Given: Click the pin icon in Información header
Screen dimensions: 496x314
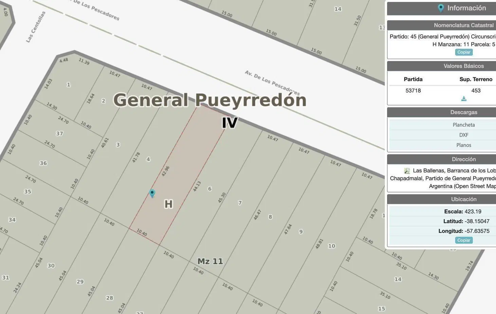Looking at the screenshot, I should pyautogui.click(x=441, y=8).
